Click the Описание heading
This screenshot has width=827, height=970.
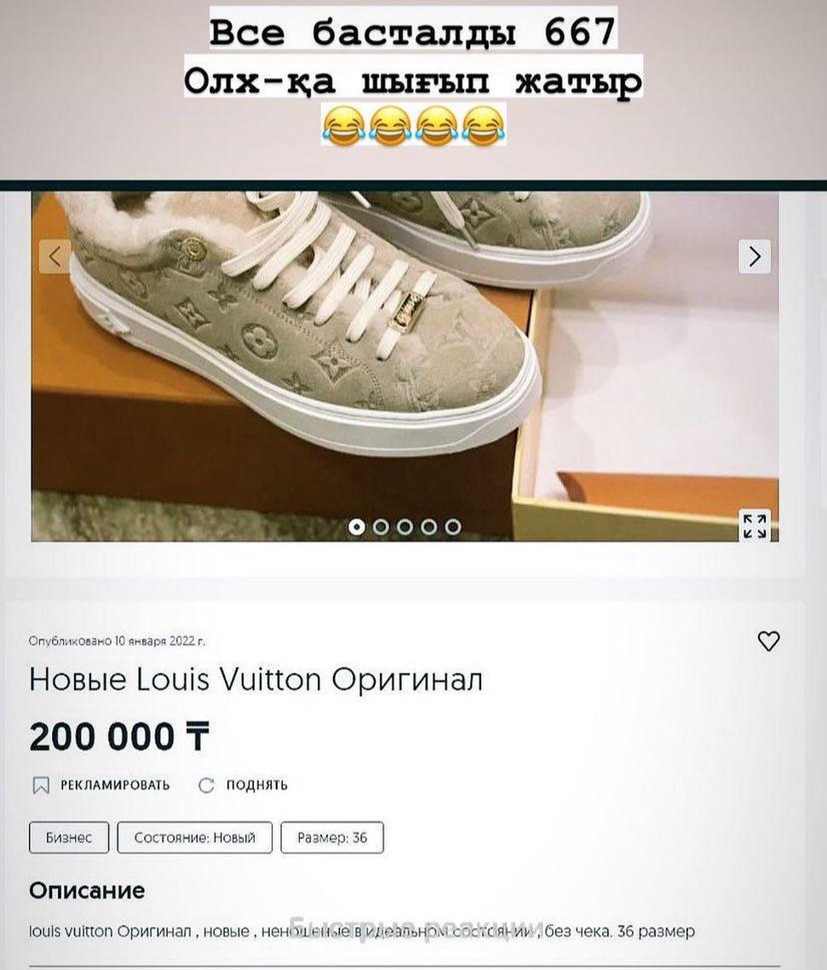click(87, 891)
